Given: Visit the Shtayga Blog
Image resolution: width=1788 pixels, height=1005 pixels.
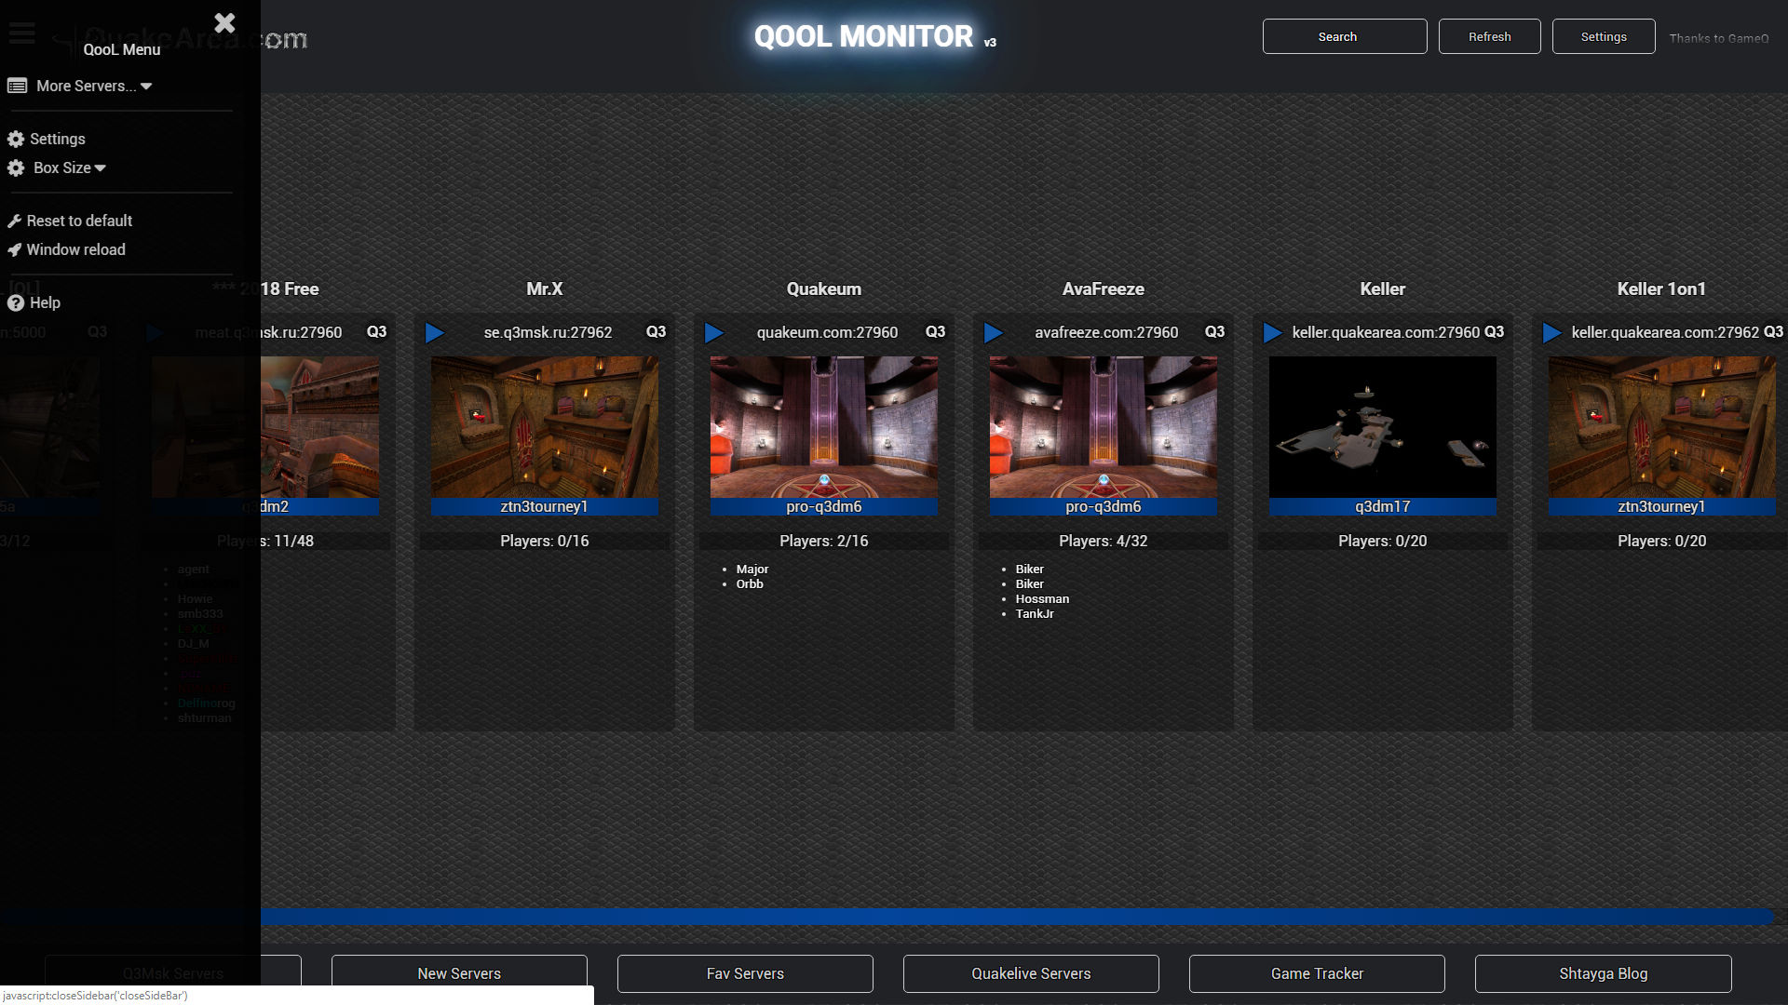Looking at the screenshot, I should coord(1603,973).
